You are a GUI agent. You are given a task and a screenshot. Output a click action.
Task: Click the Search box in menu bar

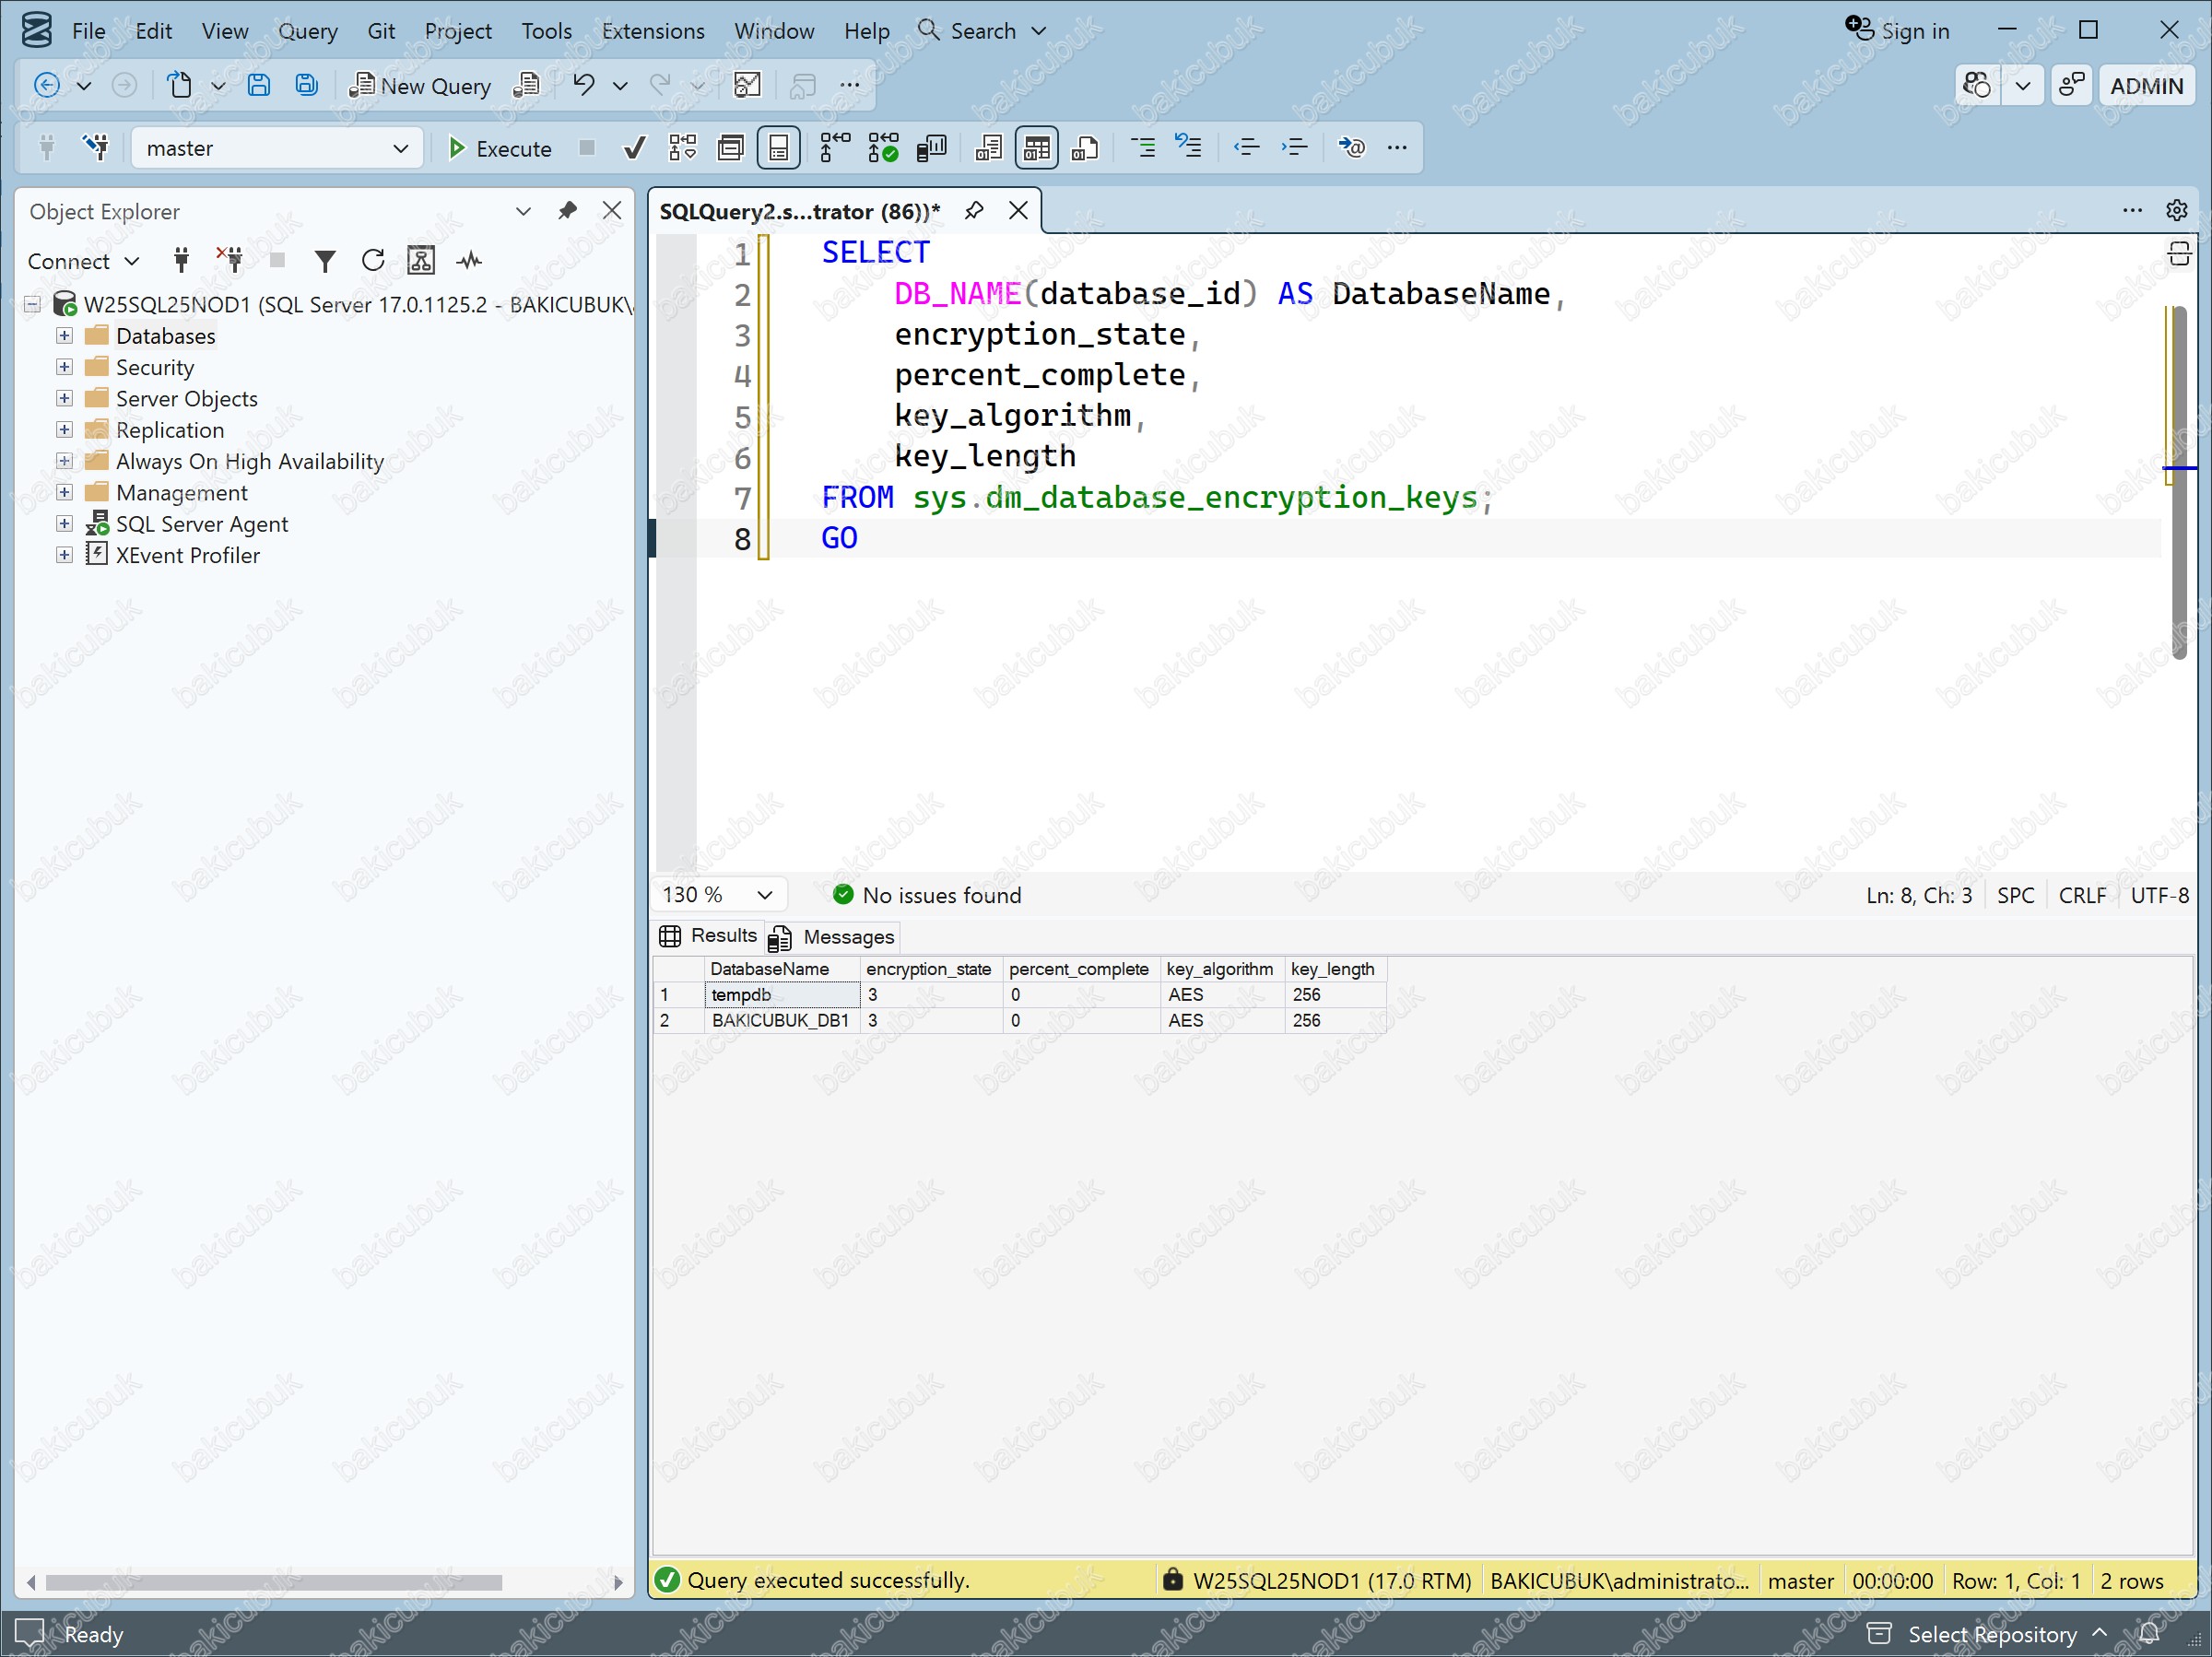(x=982, y=30)
